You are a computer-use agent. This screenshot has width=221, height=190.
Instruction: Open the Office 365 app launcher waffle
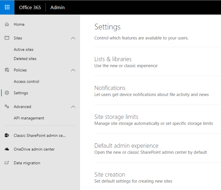click(7, 7)
